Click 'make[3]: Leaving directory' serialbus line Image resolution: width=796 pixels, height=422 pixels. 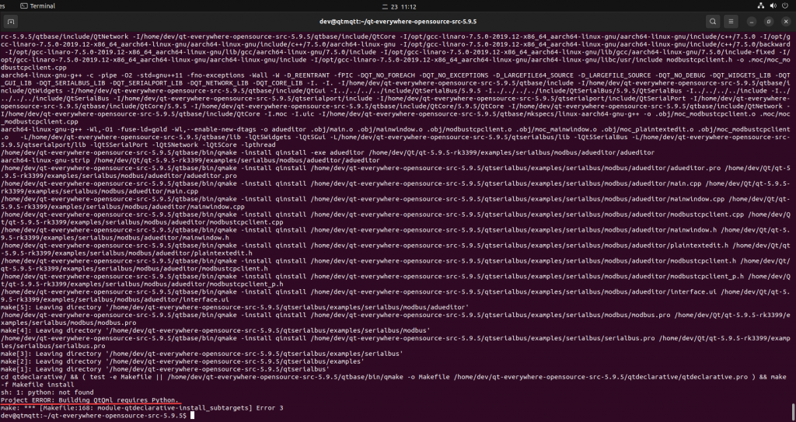tap(201, 354)
